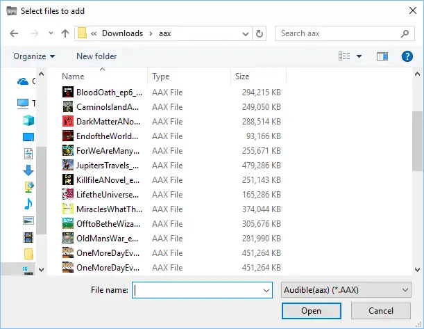Open the view options dropdown arrow

pos(359,56)
